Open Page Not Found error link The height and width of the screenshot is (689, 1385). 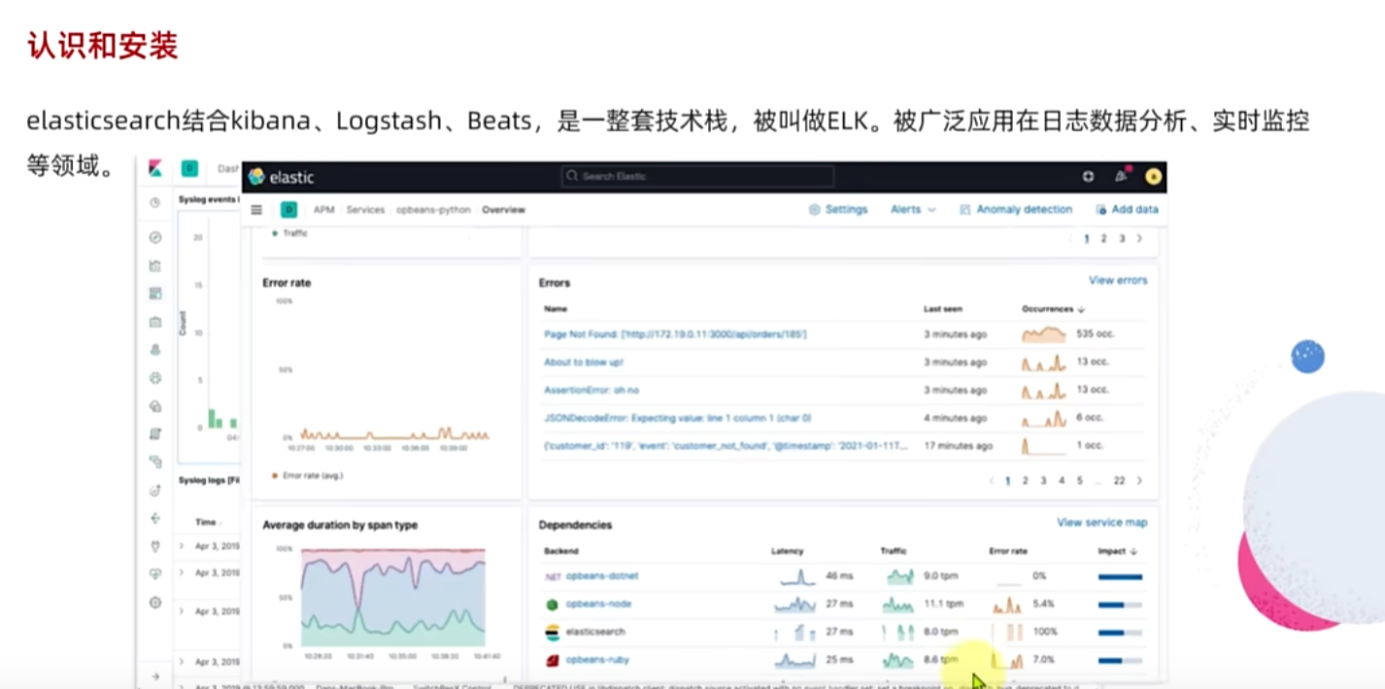(675, 334)
